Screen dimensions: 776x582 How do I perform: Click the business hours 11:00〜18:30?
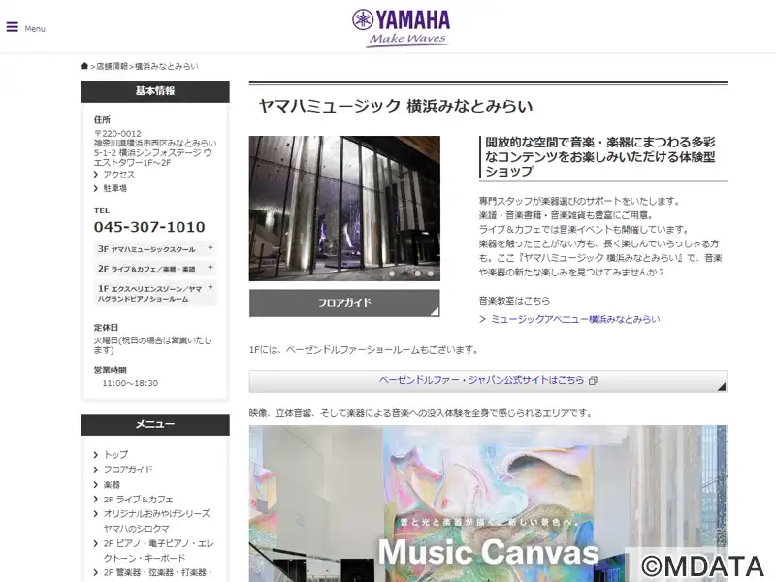tap(130, 383)
